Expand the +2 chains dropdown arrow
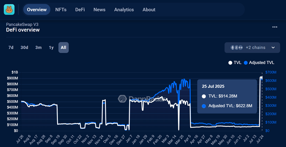 tap(273, 48)
